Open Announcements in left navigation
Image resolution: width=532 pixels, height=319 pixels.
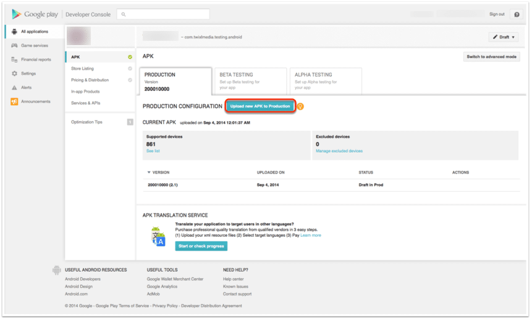coord(35,101)
